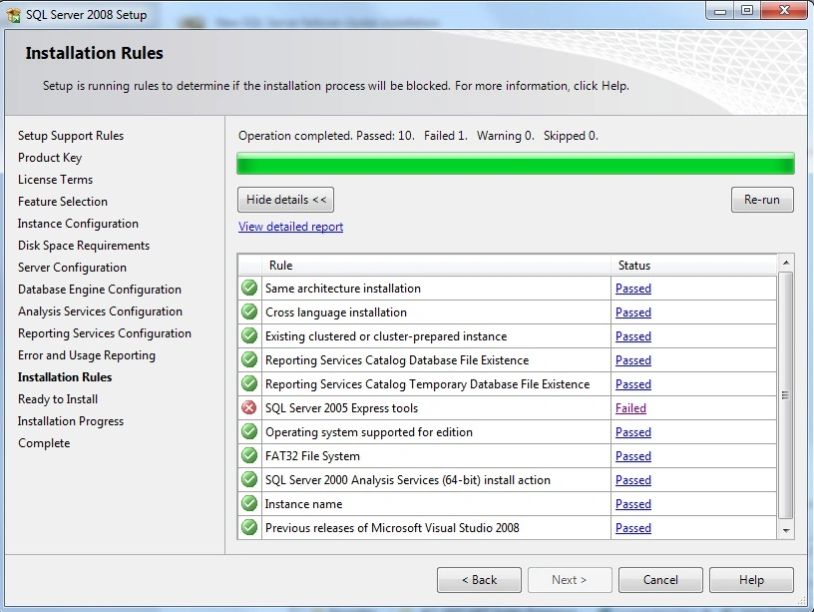
Task: Select Instance Configuration step
Action: 78,224
